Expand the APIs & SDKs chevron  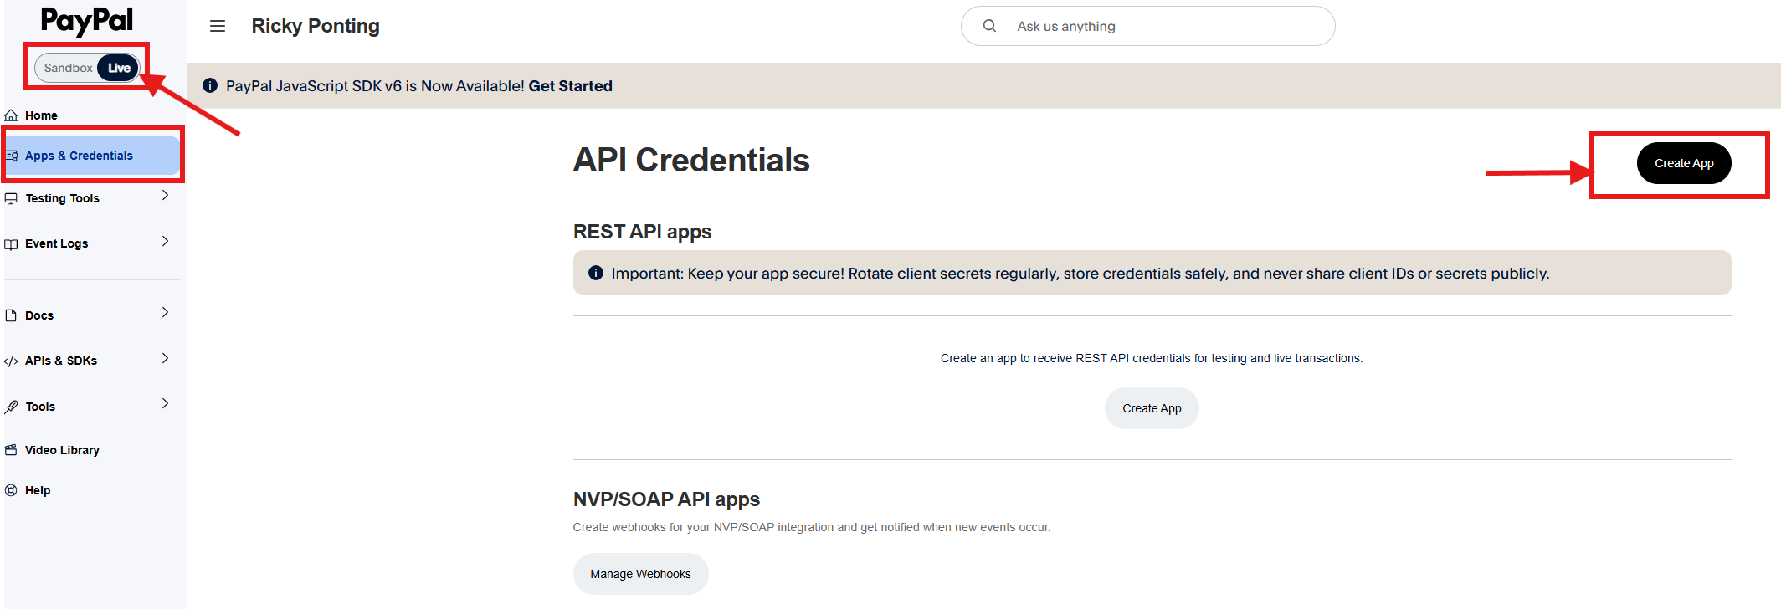point(165,358)
